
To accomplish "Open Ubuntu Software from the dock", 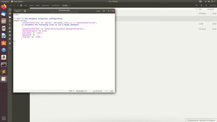I will 4,43.
